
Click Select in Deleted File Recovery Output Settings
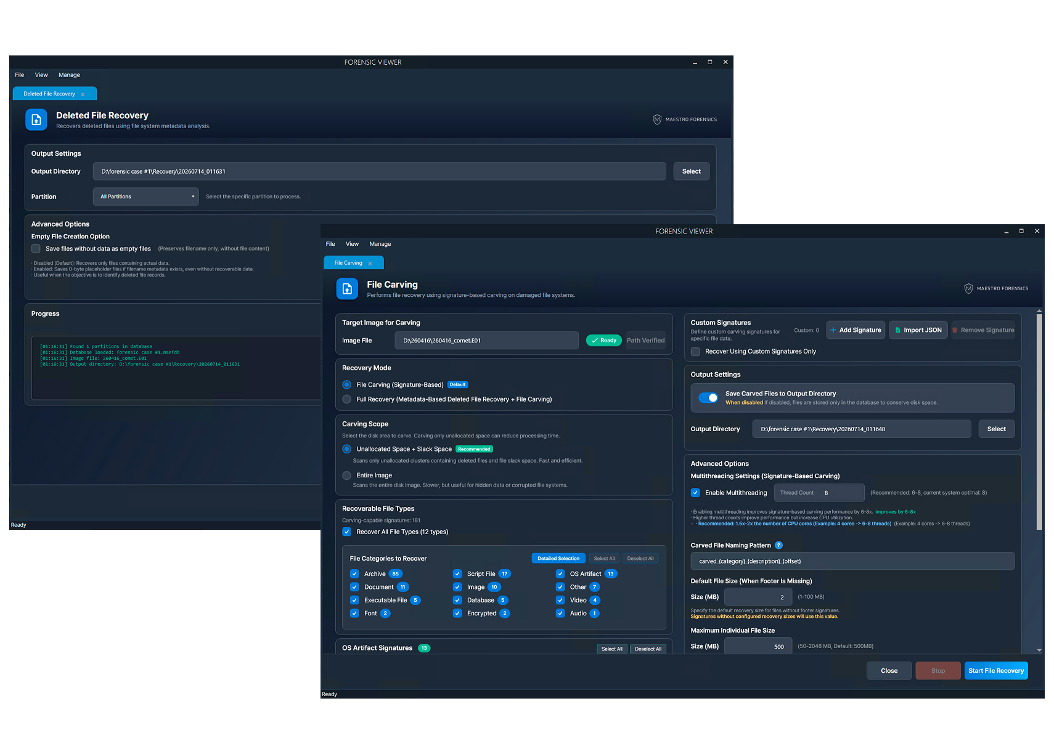(692, 172)
